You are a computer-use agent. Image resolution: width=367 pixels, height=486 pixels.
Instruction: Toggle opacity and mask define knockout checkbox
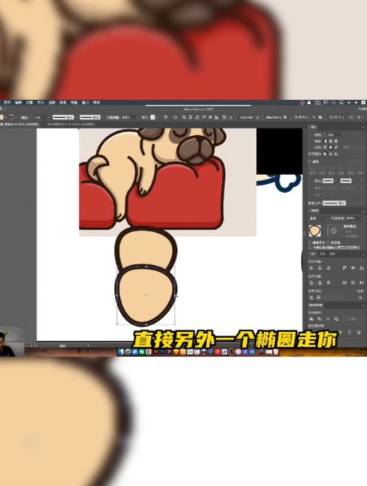[x=309, y=247]
